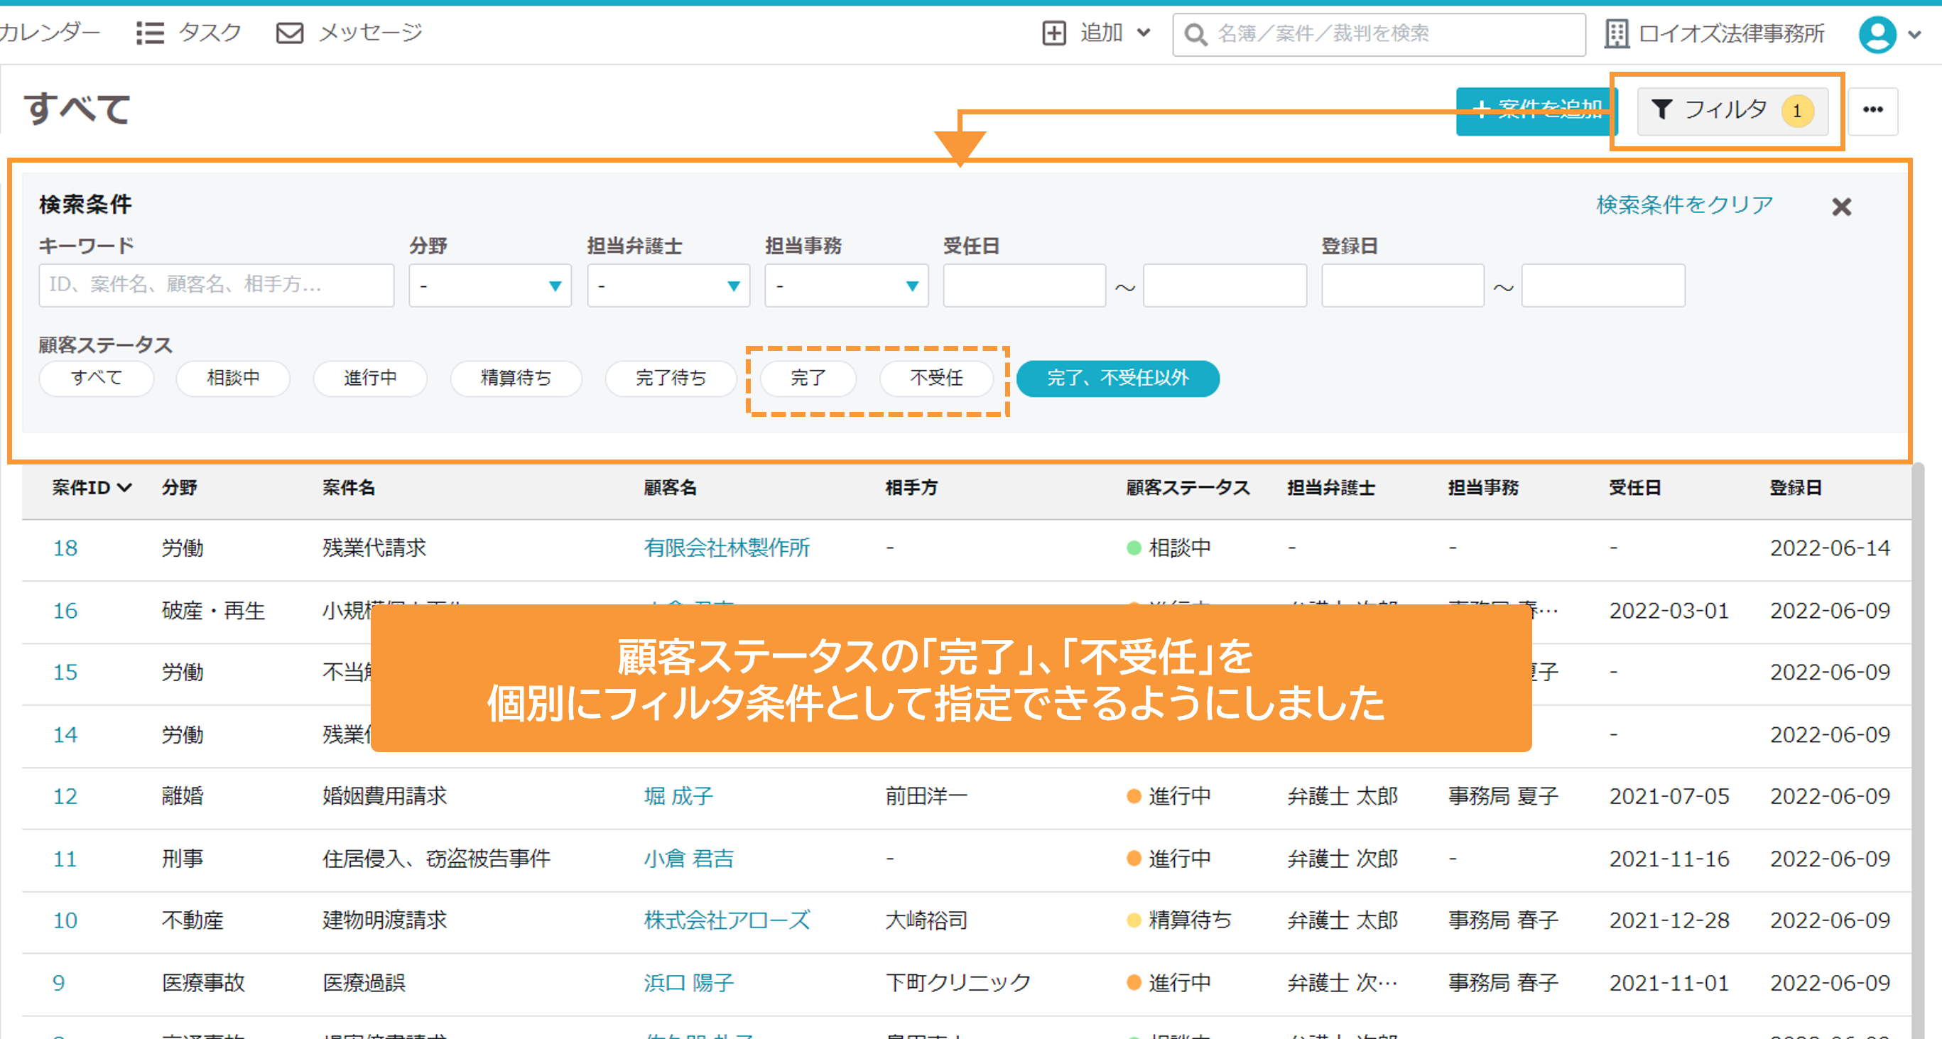The width and height of the screenshot is (1942, 1039).
Task: Click the law office building icon
Action: click(x=1617, y=34)
